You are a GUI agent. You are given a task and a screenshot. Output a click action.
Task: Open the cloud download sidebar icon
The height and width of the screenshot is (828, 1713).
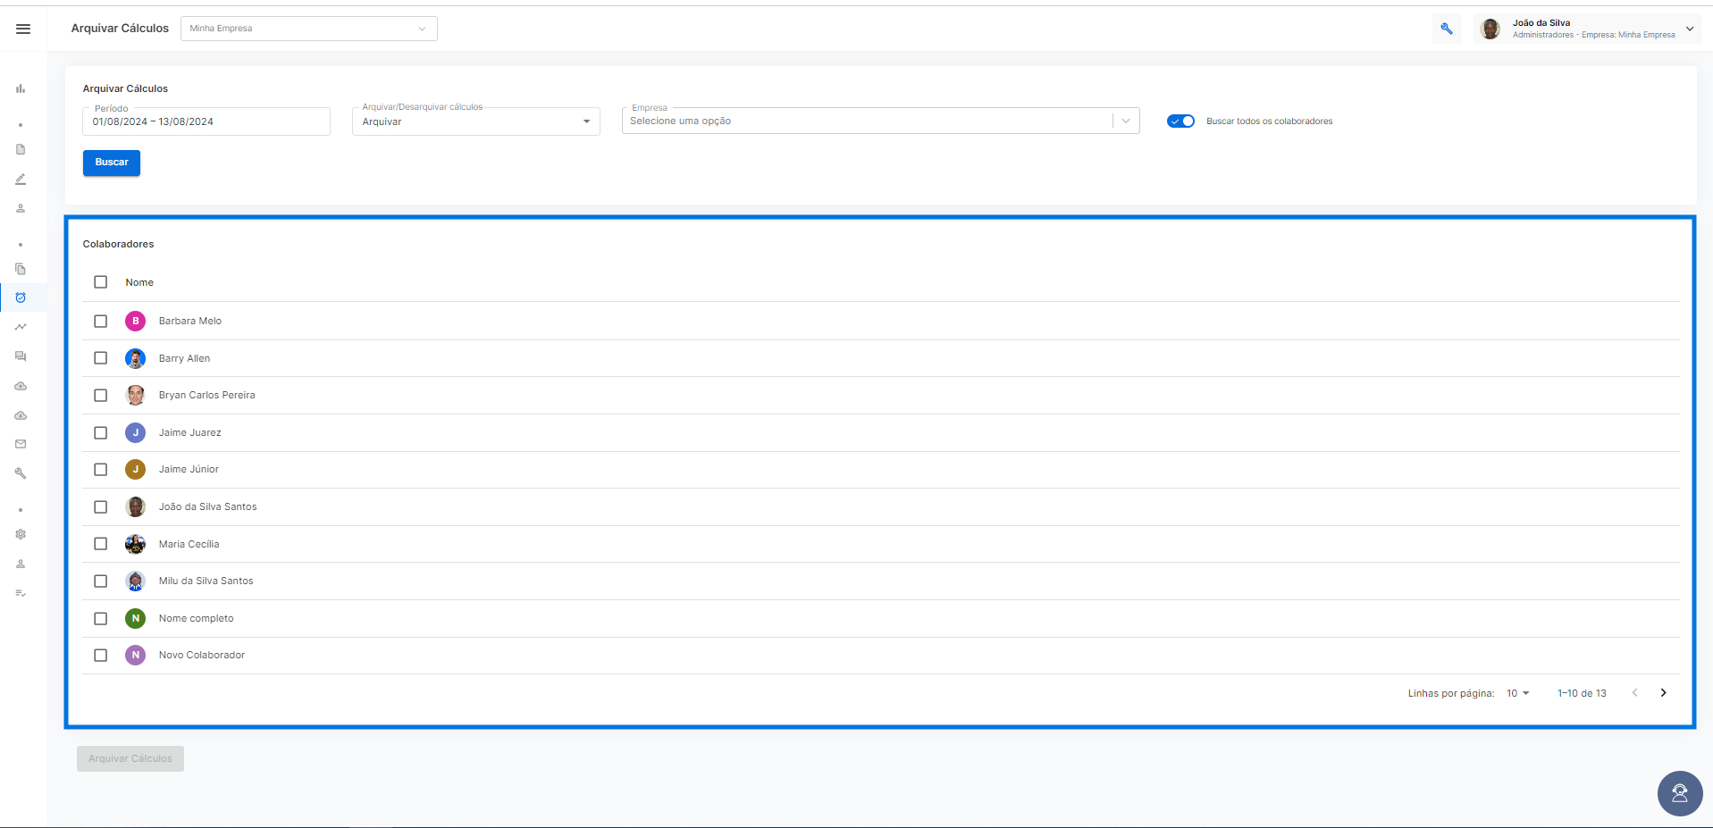[x=21, y=415]
